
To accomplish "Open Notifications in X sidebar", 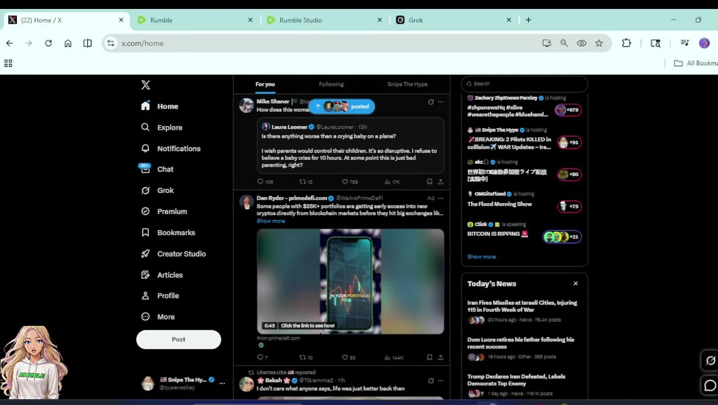I will (171, 148).
